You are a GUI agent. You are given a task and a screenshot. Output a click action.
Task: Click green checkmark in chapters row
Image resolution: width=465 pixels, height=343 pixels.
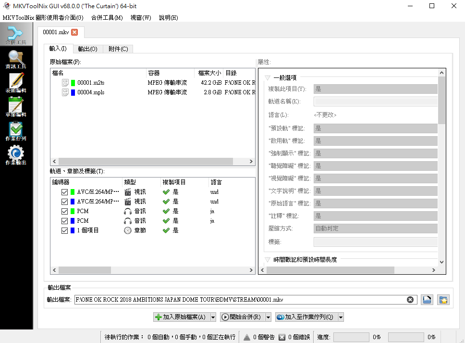(x=166, y=230)
